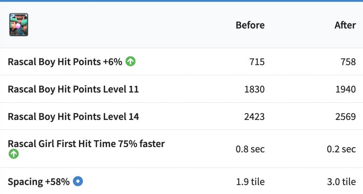Click the 0.2 sec after value
This screenshot has width=363, height=194.
(341, 149)
